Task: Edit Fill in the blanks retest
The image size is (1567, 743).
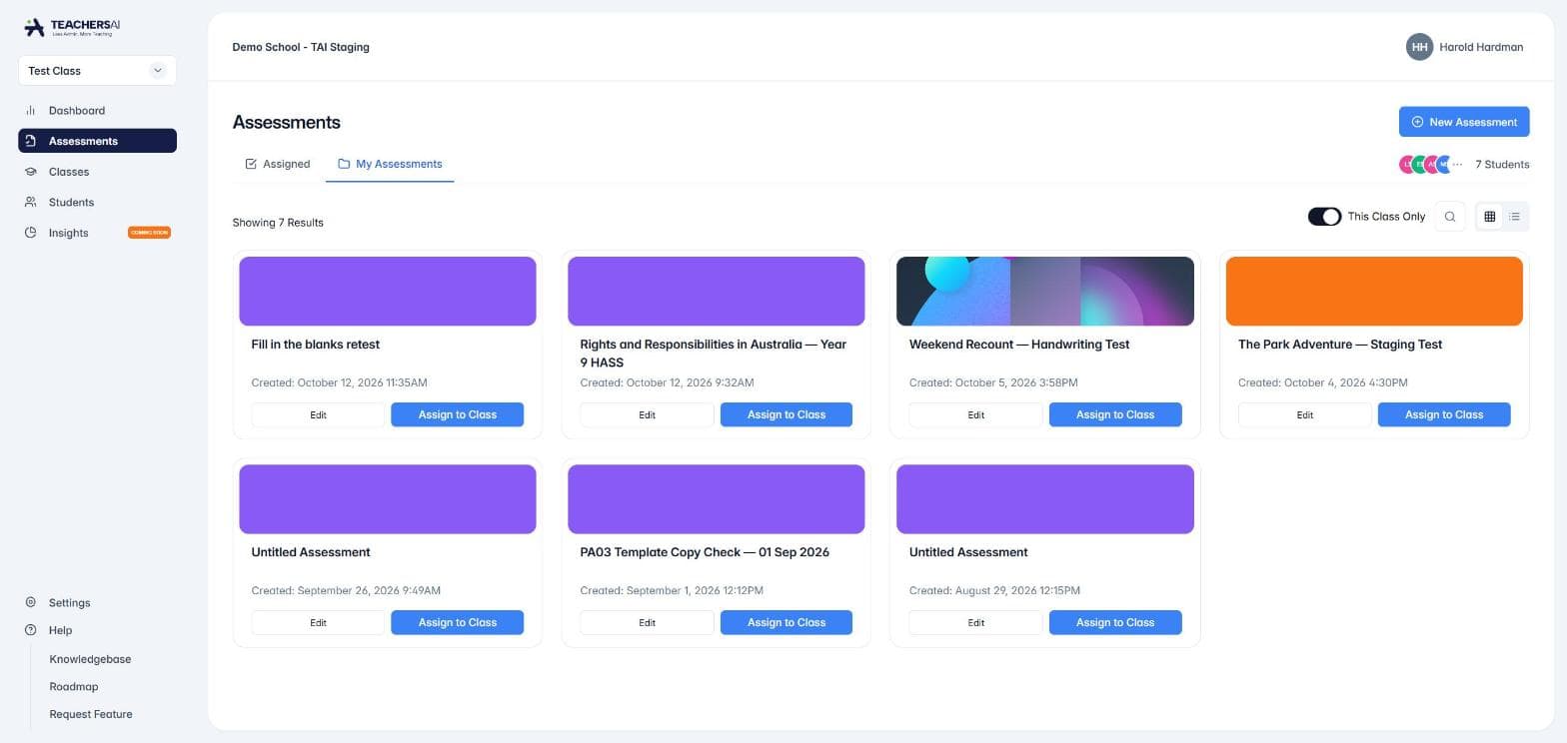Action: (x=318, y=414)
